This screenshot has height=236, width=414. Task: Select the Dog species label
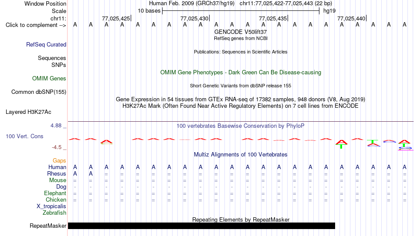click(x=61, y=187)
